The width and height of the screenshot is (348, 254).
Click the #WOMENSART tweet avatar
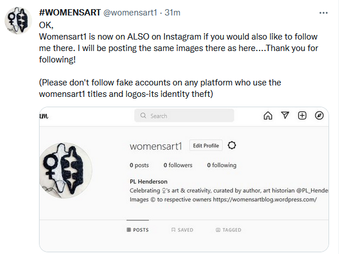tap(18, 21)
